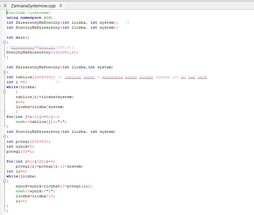Click the 'cout<<tablica[j]<<";";' line
Viewport: 254px width, 215px height.
(x=41, y=122)
